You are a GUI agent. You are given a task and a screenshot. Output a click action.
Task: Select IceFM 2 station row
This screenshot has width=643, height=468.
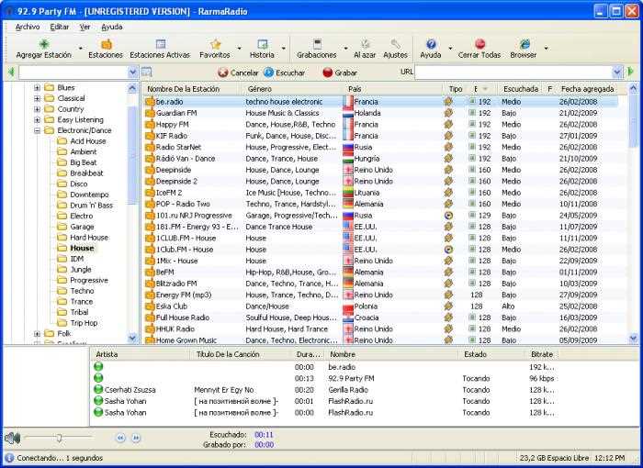tap(381, 192)
